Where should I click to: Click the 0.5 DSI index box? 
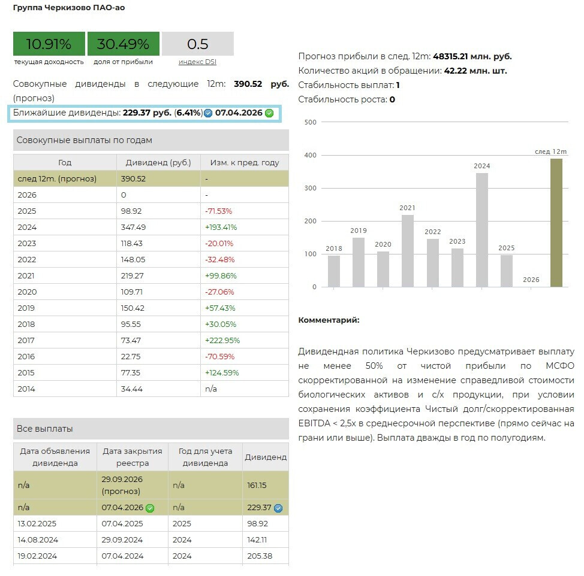[x=197, y=44]
